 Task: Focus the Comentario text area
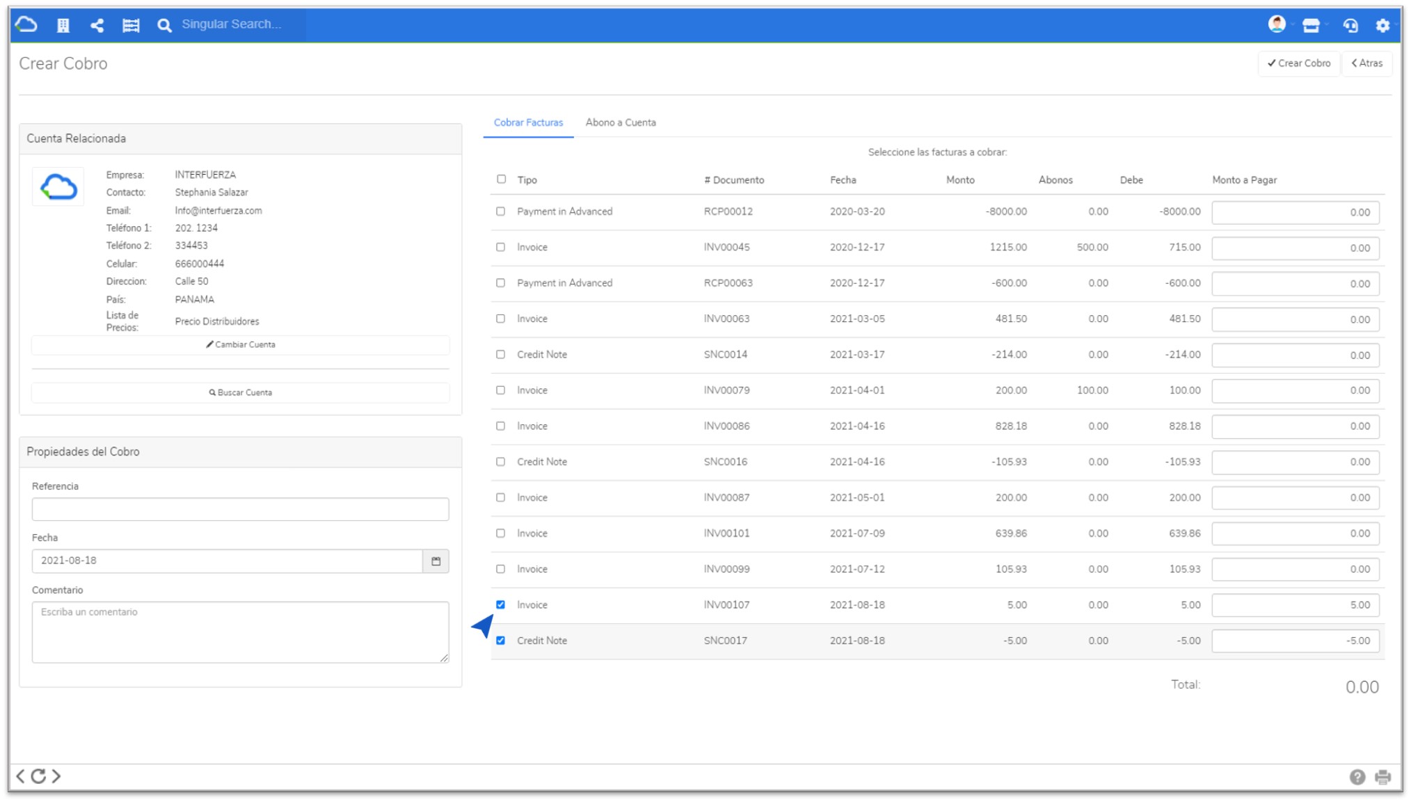pos(241,632)
